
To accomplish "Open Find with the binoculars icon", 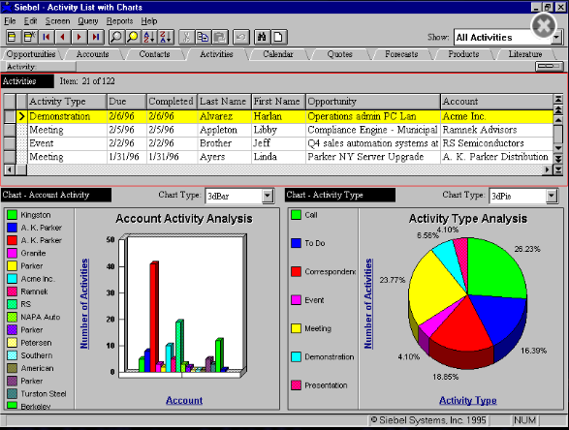I will pos(262,37).
